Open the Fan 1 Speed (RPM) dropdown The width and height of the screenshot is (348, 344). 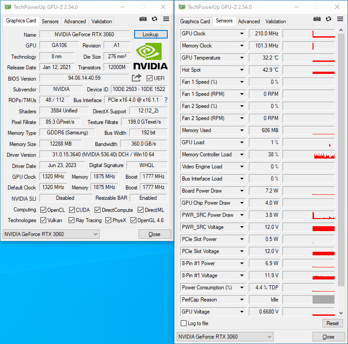tap(242, 94)
